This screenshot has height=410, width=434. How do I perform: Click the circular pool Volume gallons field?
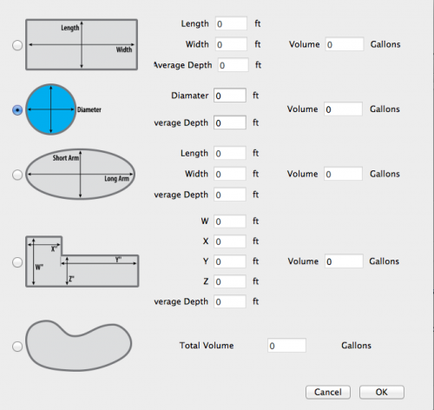[343, 109]
